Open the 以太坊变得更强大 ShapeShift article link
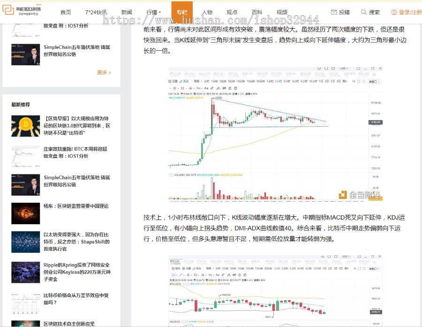The image size is (422, 327). (x=77, y=242)
